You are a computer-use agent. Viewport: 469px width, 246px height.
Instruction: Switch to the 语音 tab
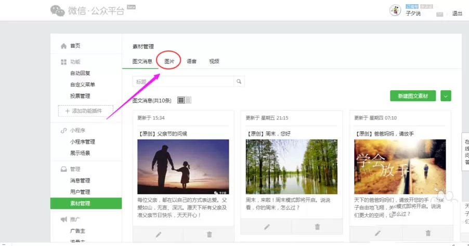(x=191, y=61)
